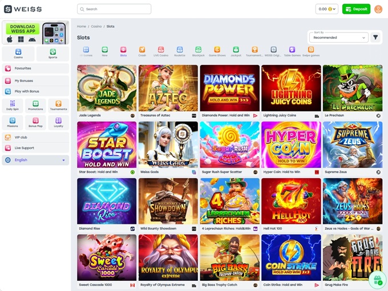Image resolution: width=388 pixels, height=291 pixels.
Task: Click the Search input field
Action: 114,9
